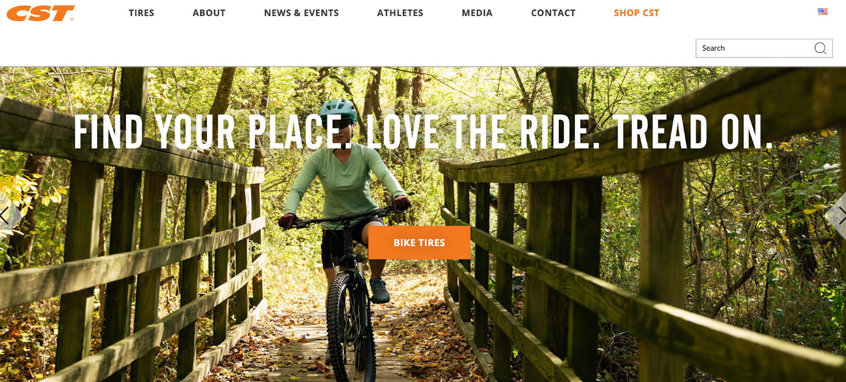Visit the SHOP CST link

(637, 13)
